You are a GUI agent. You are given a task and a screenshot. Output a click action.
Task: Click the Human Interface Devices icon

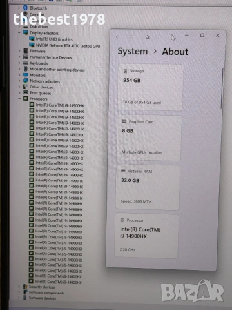(26, 57)
